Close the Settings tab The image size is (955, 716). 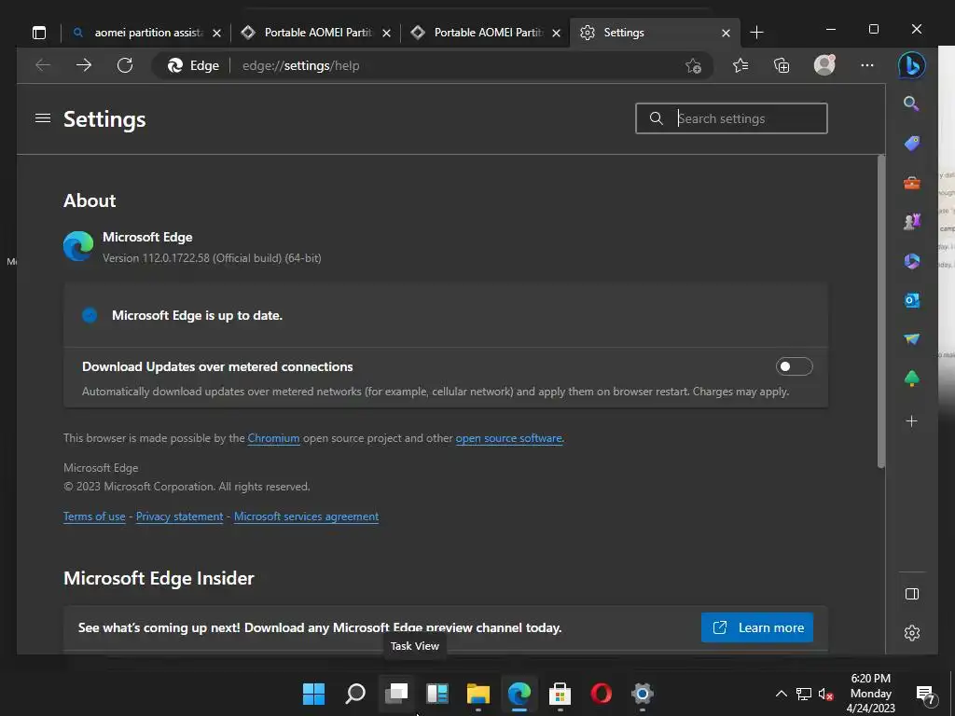coord(726,33)
